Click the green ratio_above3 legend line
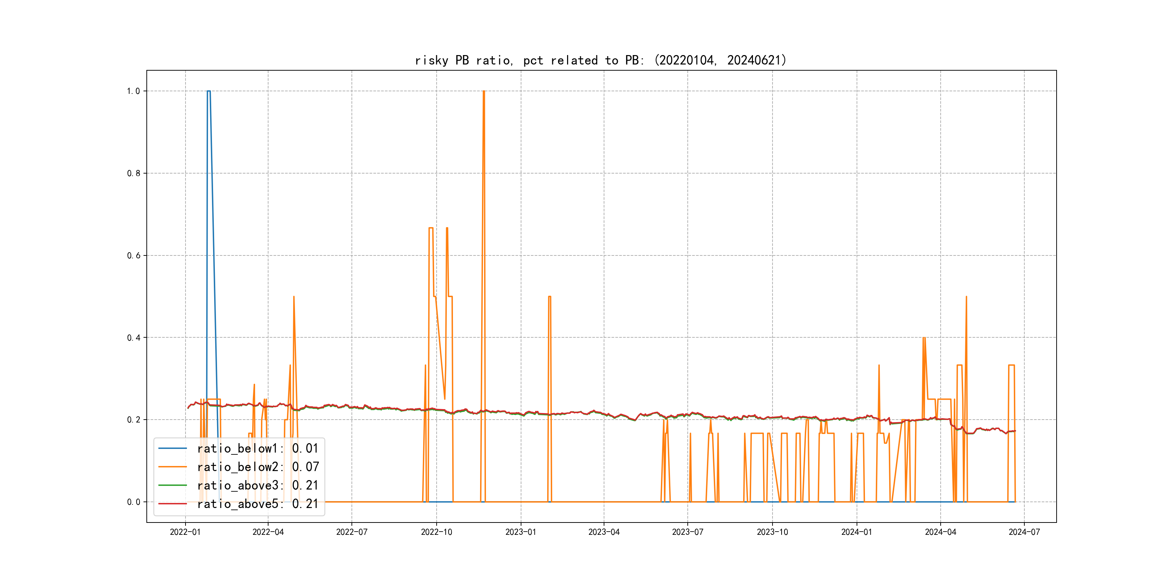This screenshot has height=587, width=1174. [172, 486]
